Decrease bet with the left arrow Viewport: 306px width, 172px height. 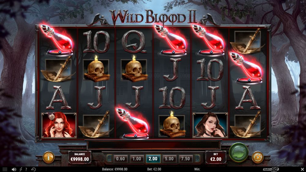[x=109, y=159]
